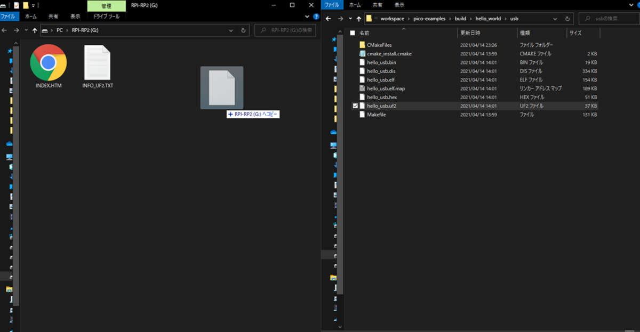
Task: Toggle the select-all checkbox beside 名前 header
Action: pos(352,33)
